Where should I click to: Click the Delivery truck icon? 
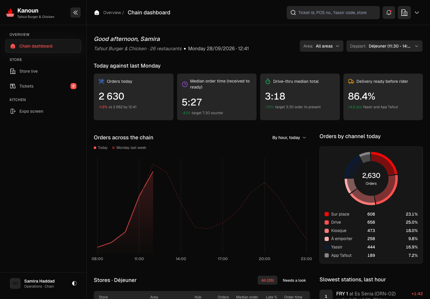(x=351, y=81)
